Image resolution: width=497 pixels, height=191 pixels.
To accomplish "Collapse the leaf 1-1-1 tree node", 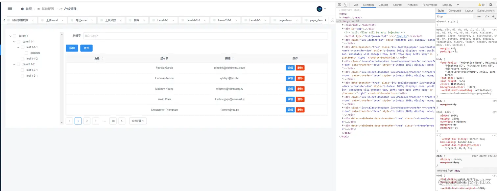I will point(18,47).
